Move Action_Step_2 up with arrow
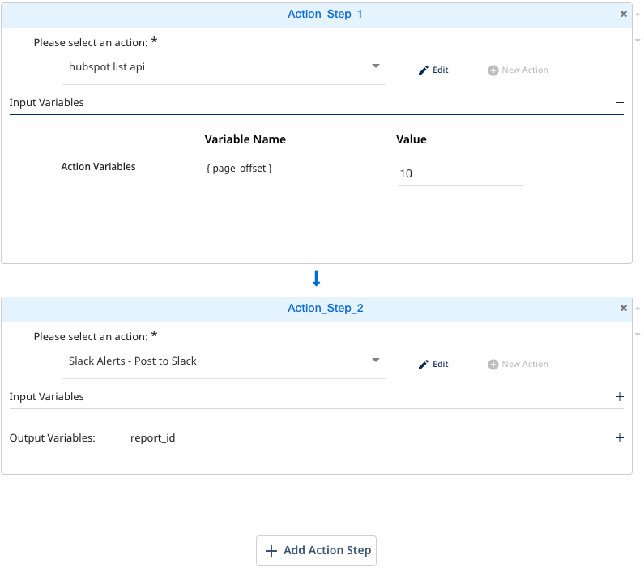The image size is (644, 576). tap(638, 309)
